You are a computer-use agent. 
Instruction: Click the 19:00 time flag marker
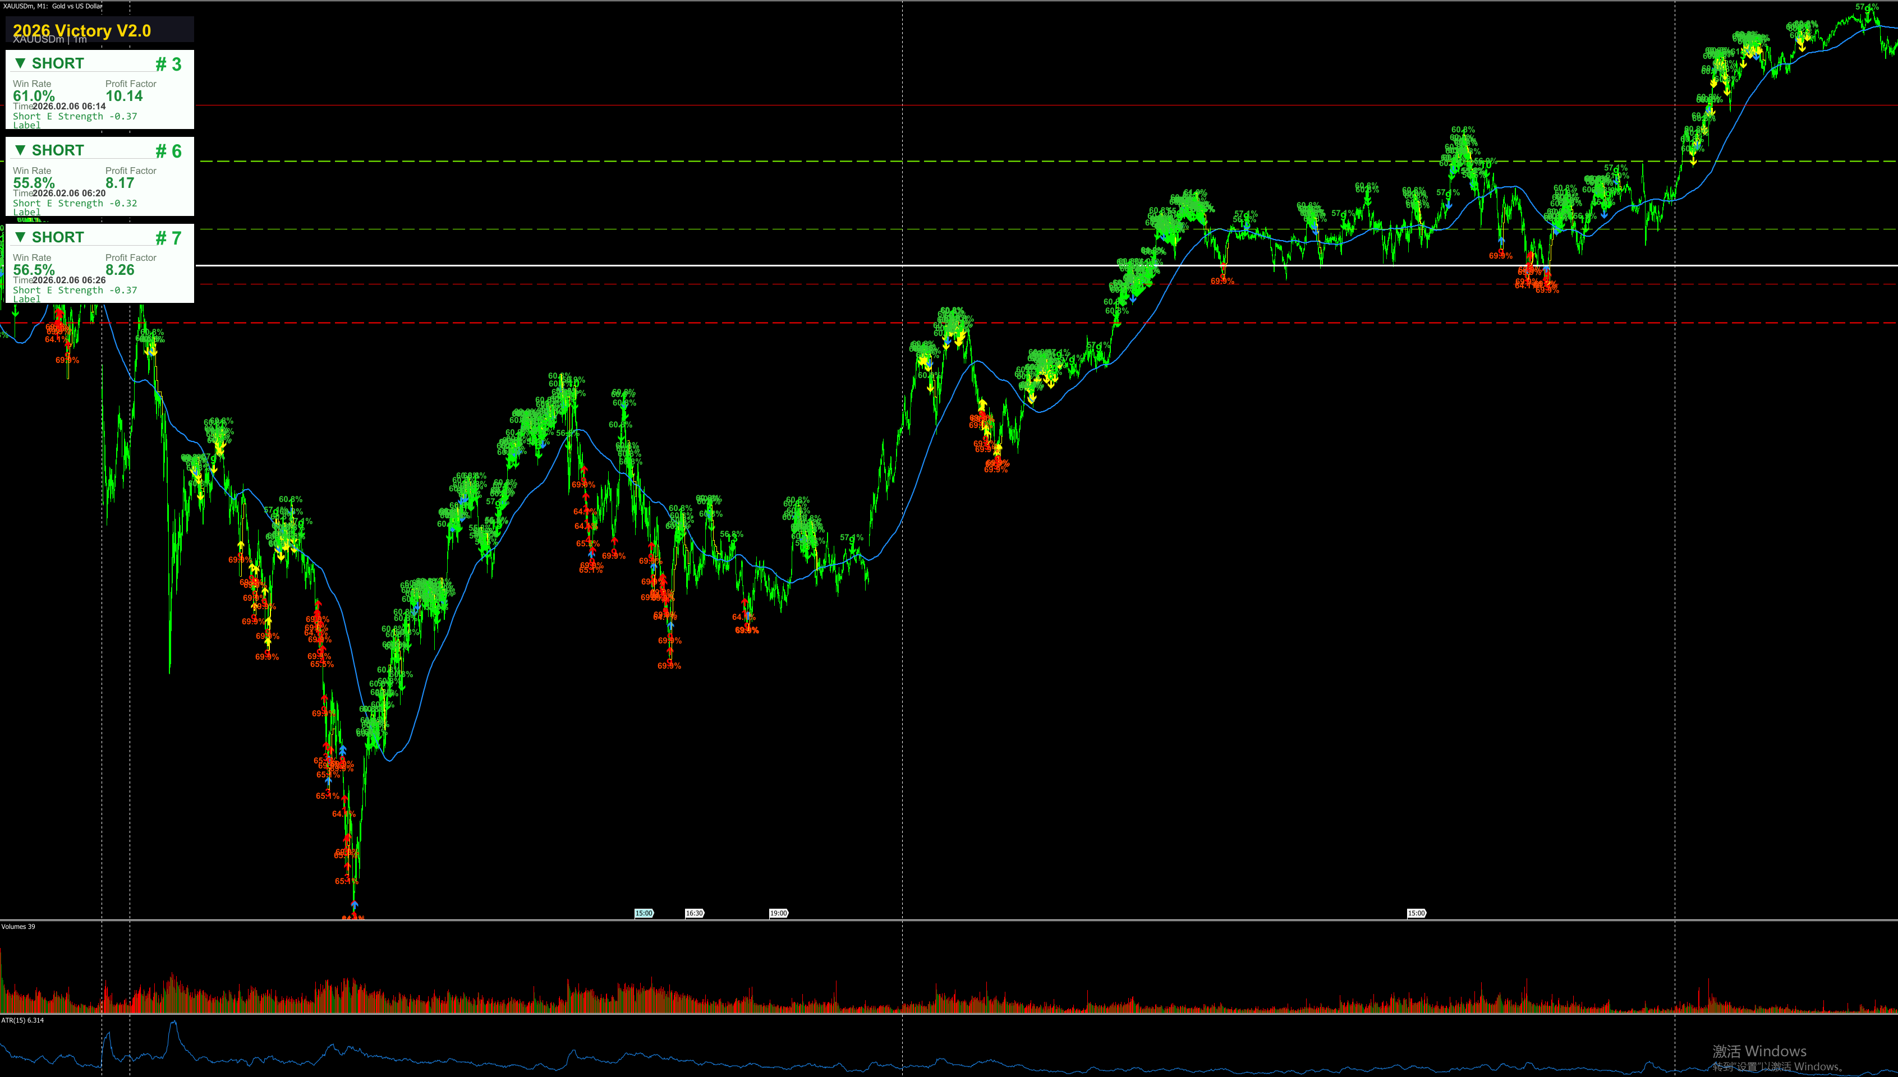(x=778, y=913)
